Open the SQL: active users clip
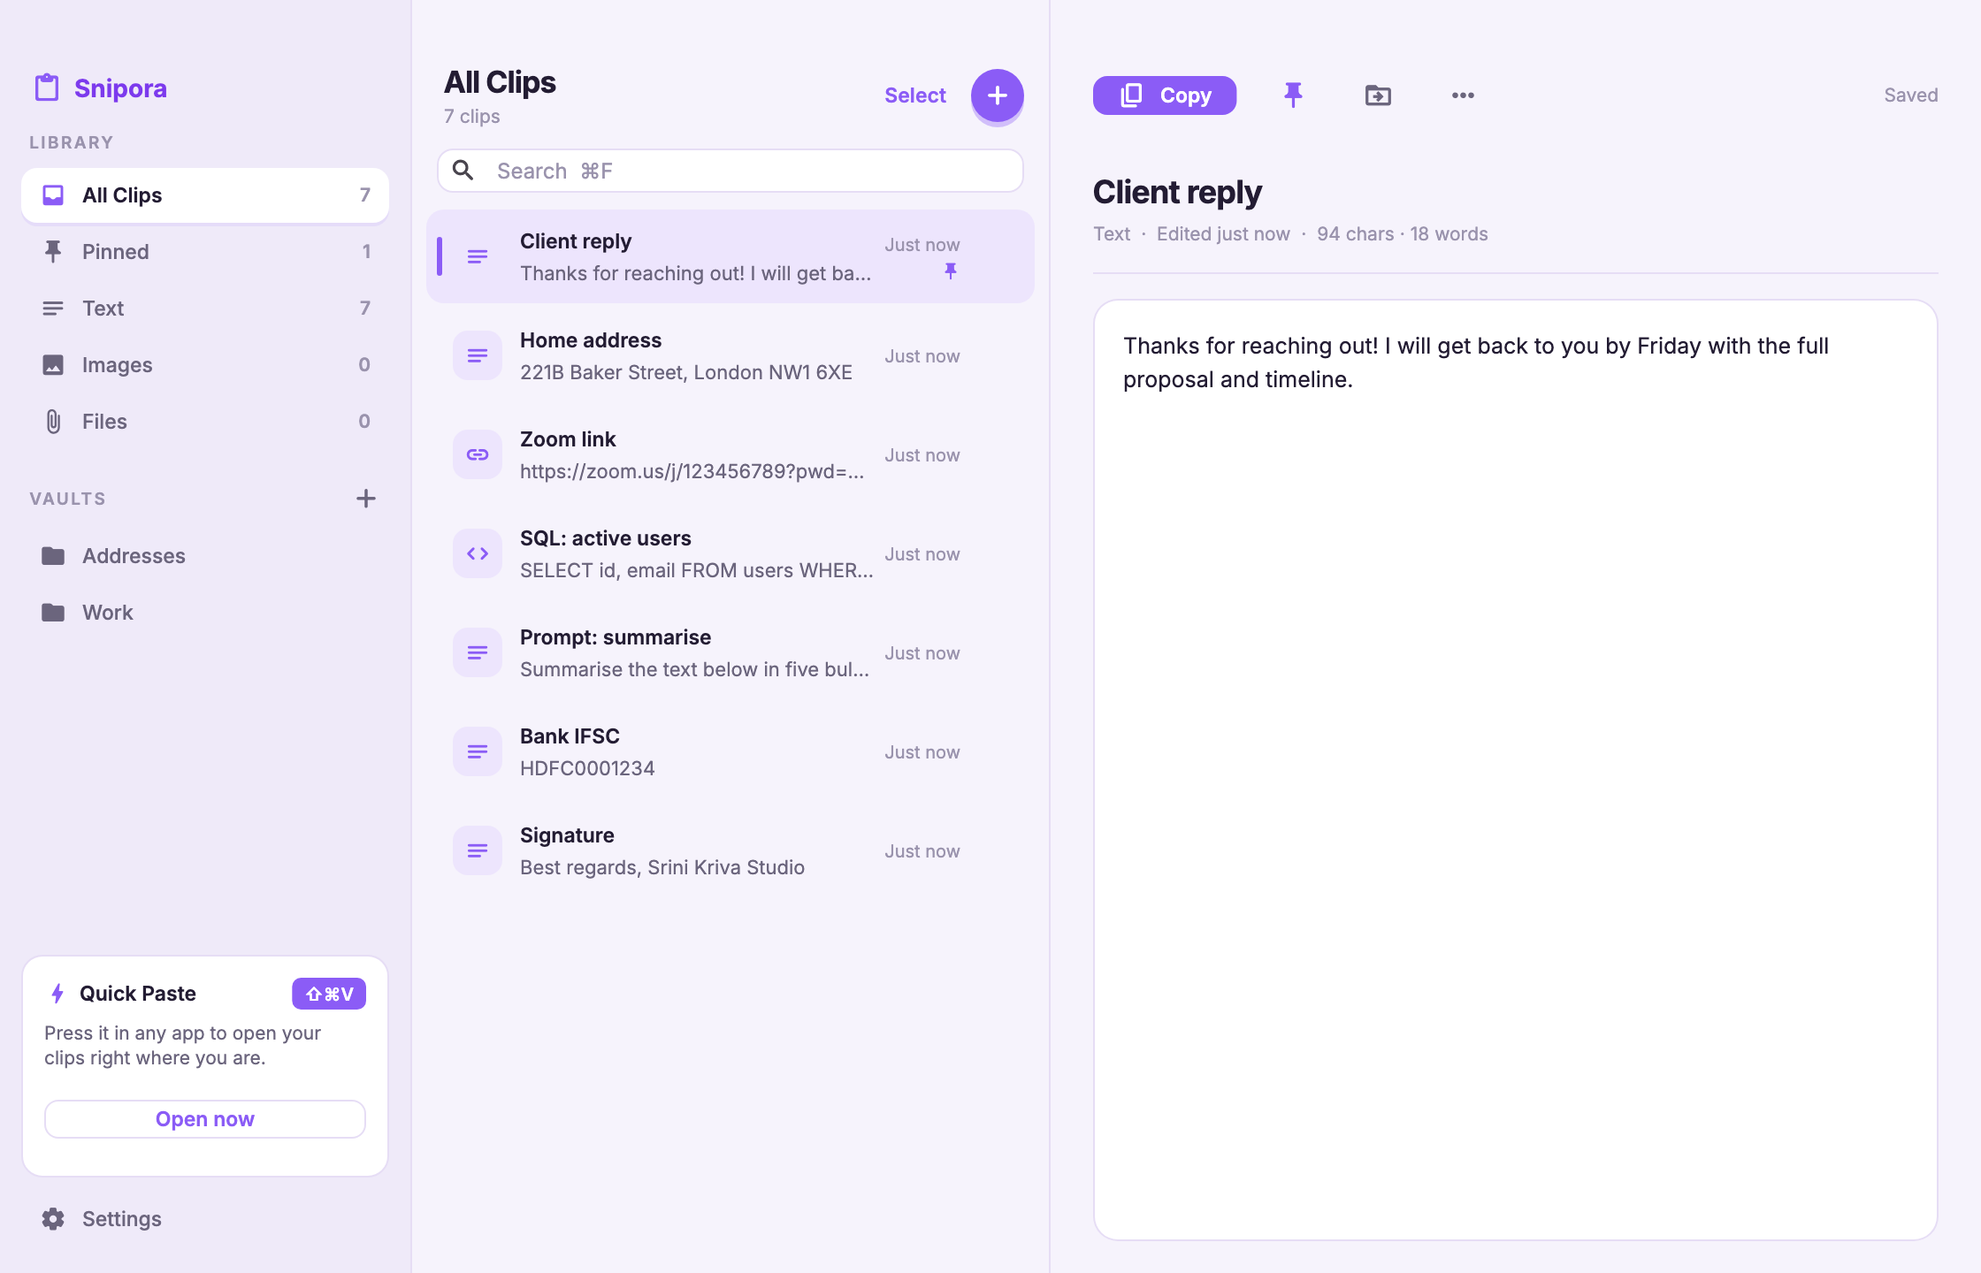 [730, 553]
